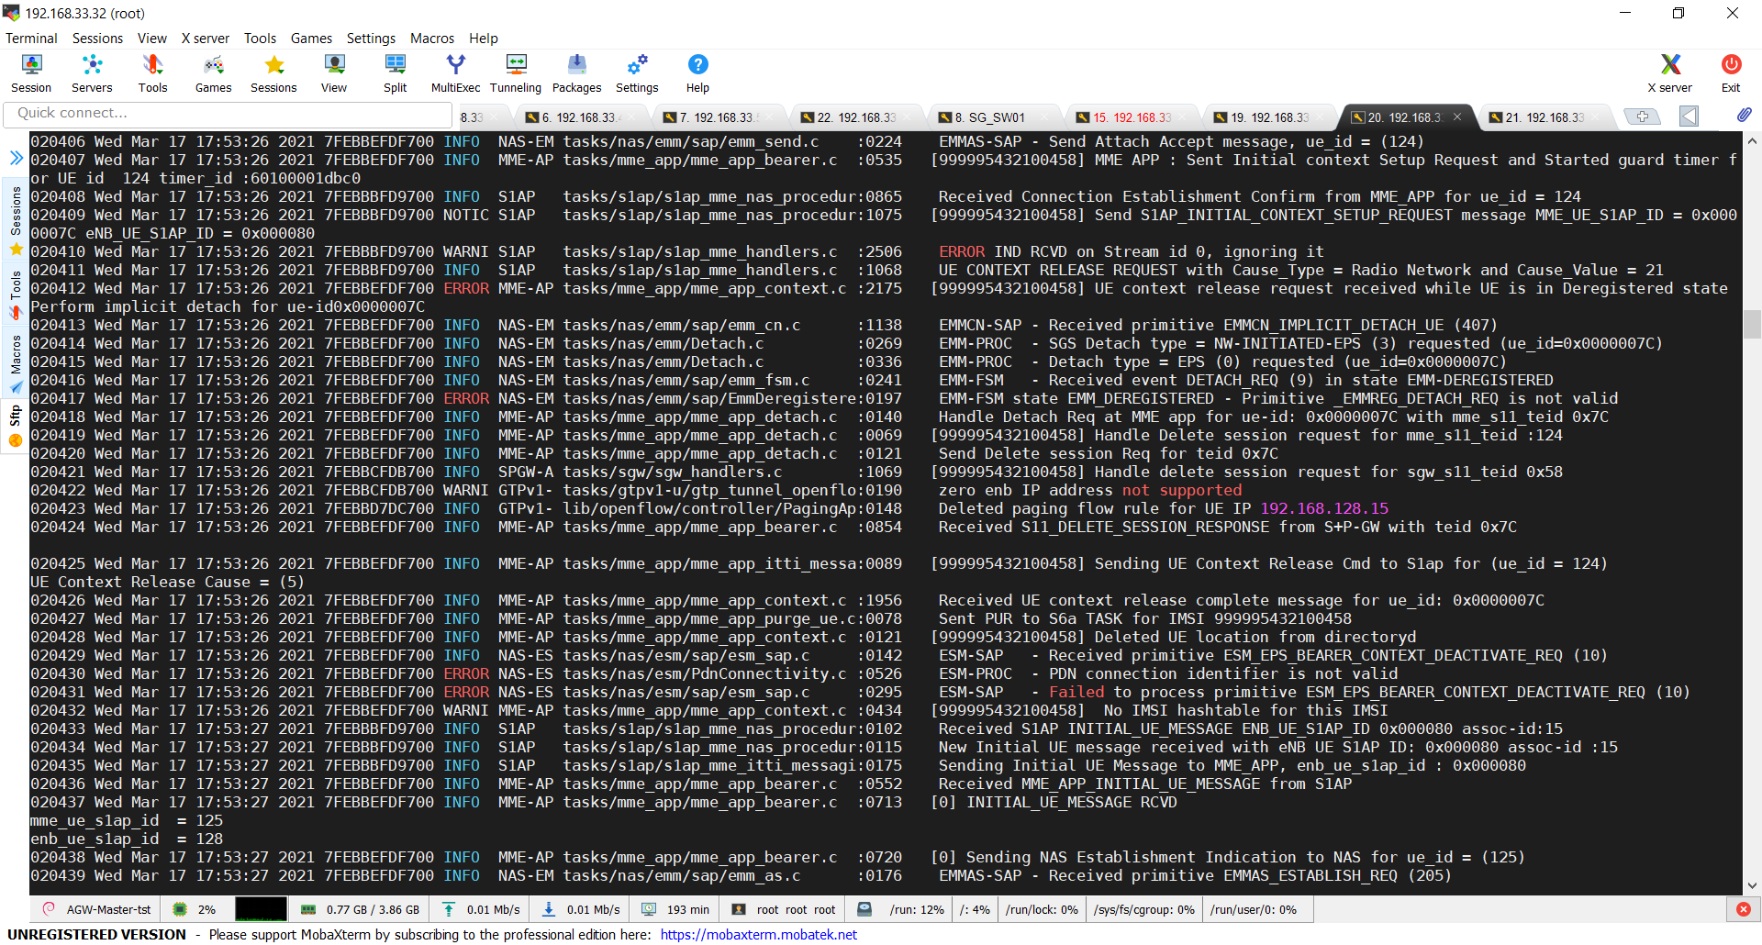1762x945 pixels.
Task: Click the CPU usage graph
Action: (x=261, y=909)
